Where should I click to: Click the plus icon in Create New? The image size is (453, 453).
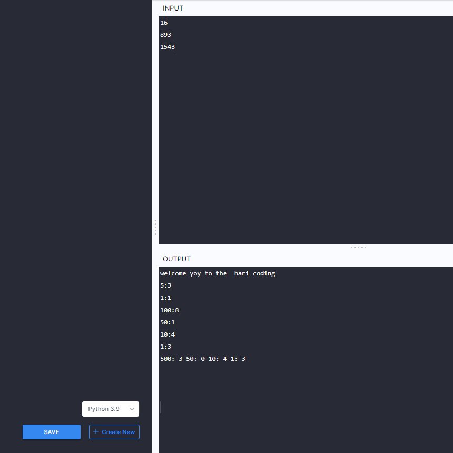[x=96, y=431]
